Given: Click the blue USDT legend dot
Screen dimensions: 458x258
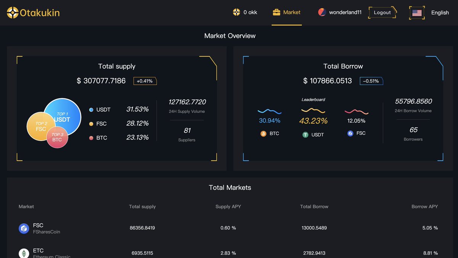Looking at the screenshot, I should [91, 110].
